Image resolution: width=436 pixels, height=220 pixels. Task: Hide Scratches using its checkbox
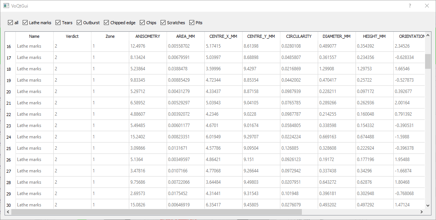pos(163,23)
